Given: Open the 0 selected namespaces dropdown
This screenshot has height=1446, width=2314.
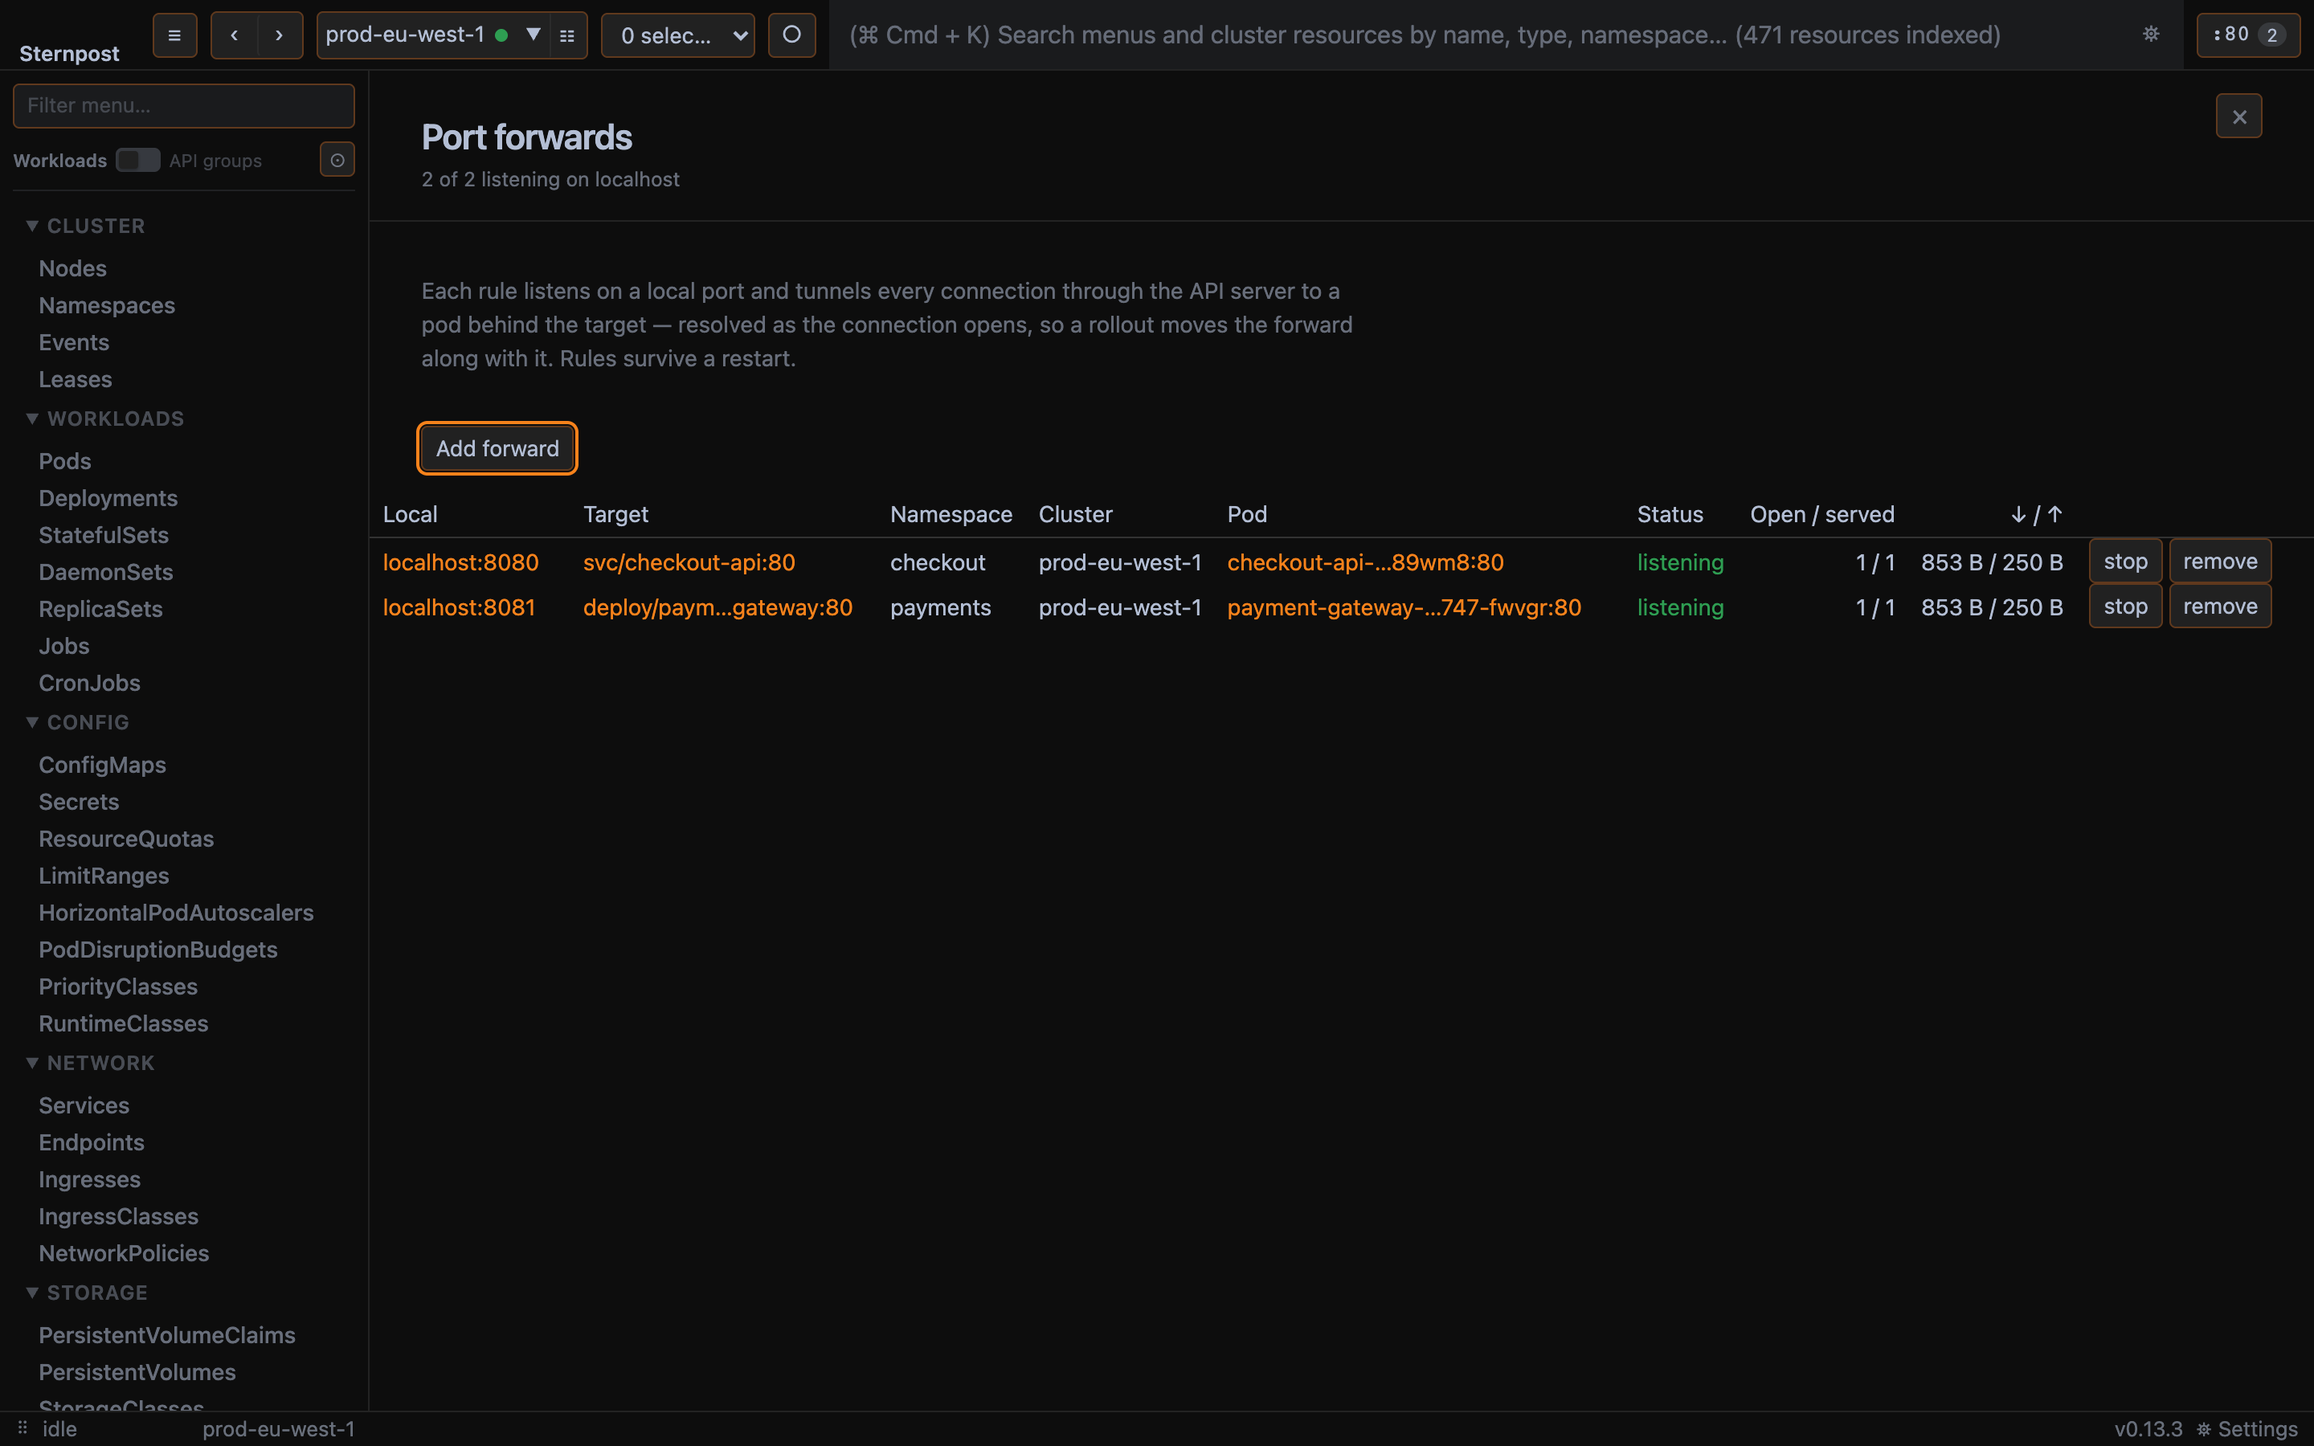Looking at the screenshot, I should 678,35.
